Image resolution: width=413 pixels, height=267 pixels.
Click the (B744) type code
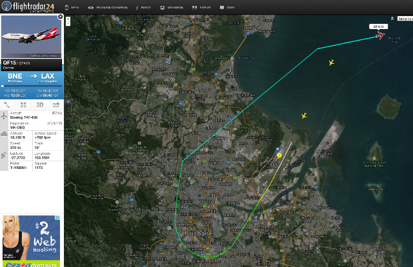[57, 113]
